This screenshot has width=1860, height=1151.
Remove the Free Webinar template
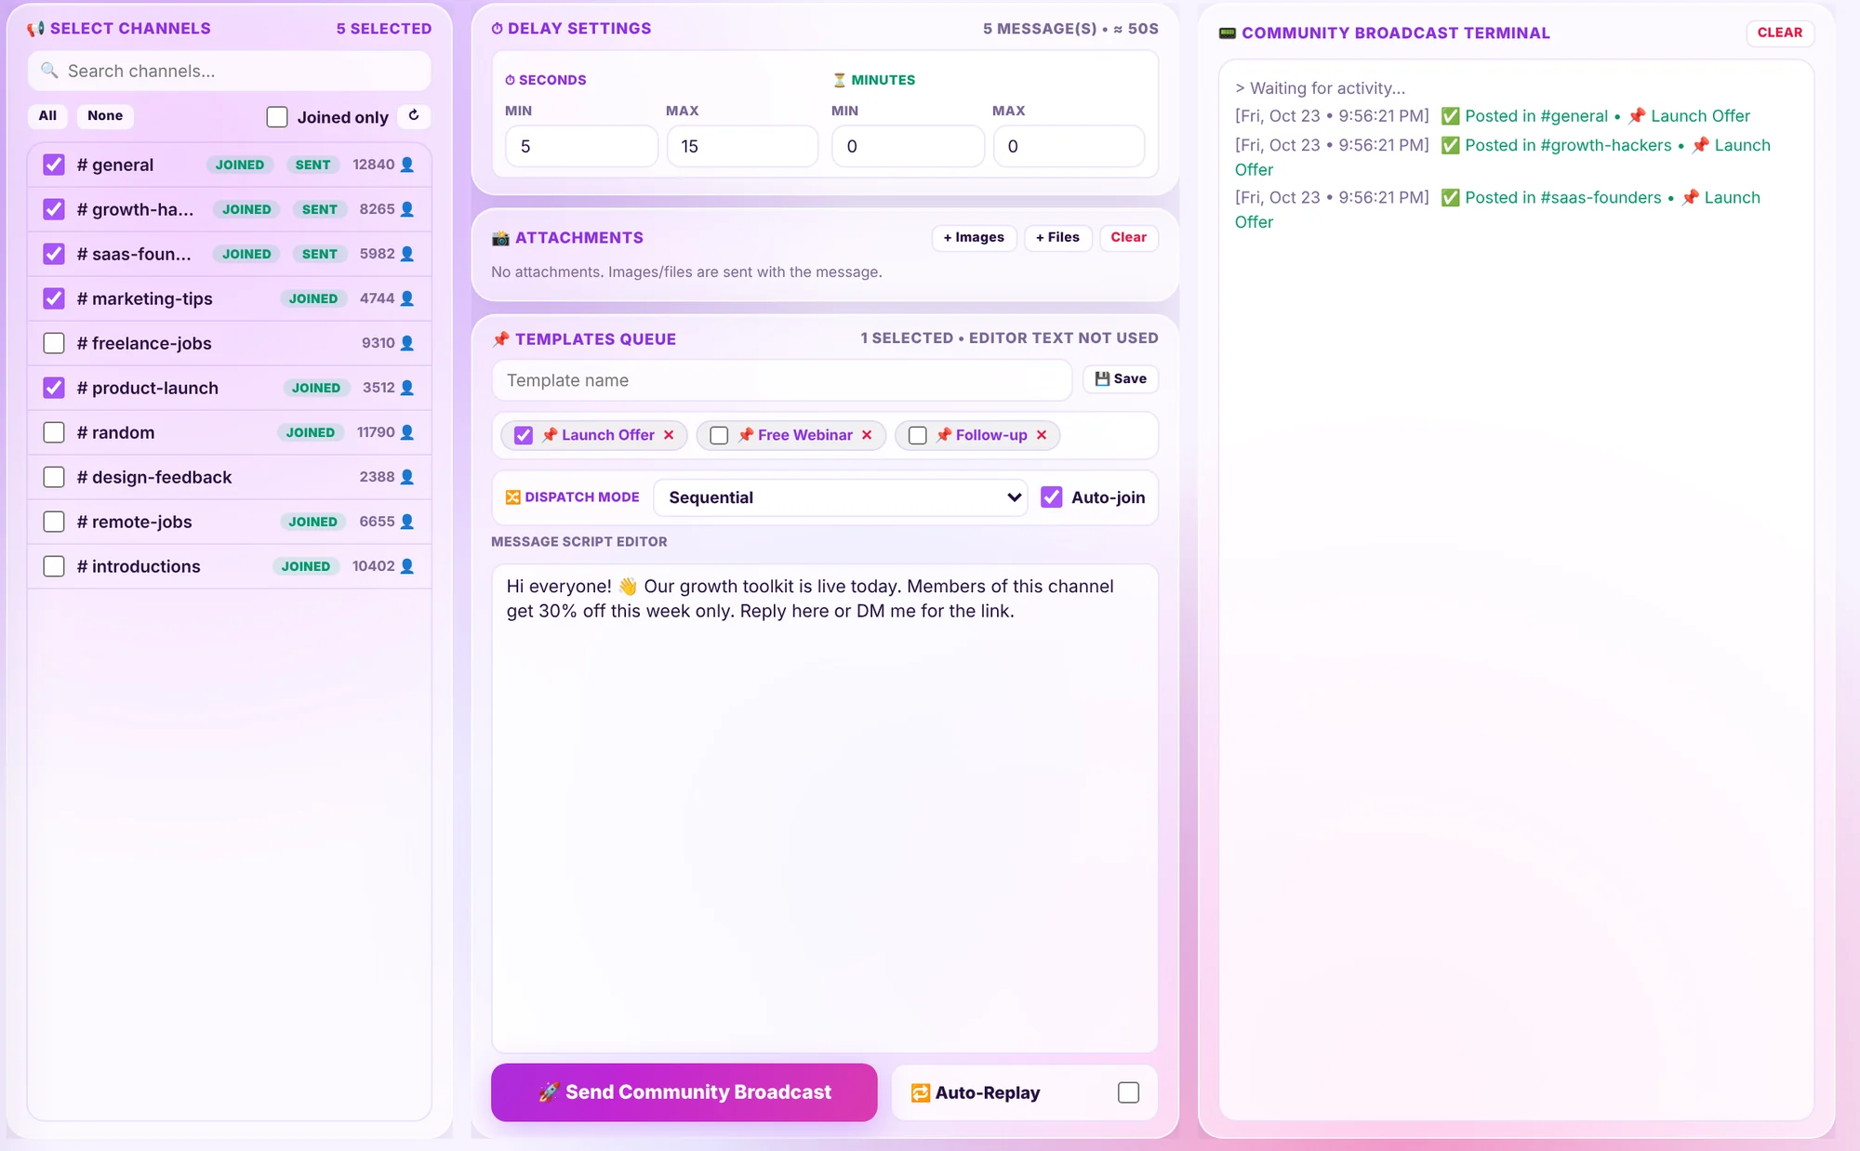(867, 435)
